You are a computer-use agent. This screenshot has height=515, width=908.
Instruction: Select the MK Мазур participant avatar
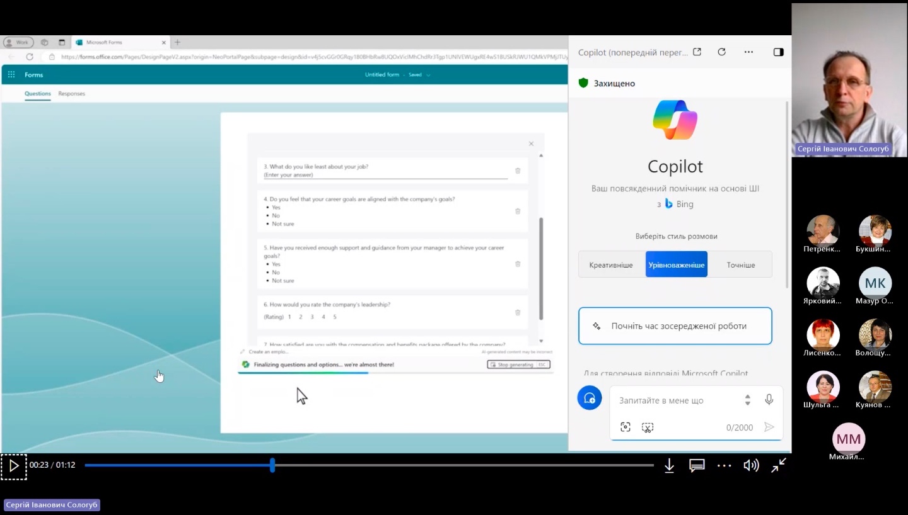pyautogui.click(x=875, y=283)
